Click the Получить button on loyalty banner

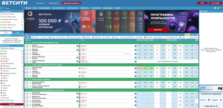point(158,30)
